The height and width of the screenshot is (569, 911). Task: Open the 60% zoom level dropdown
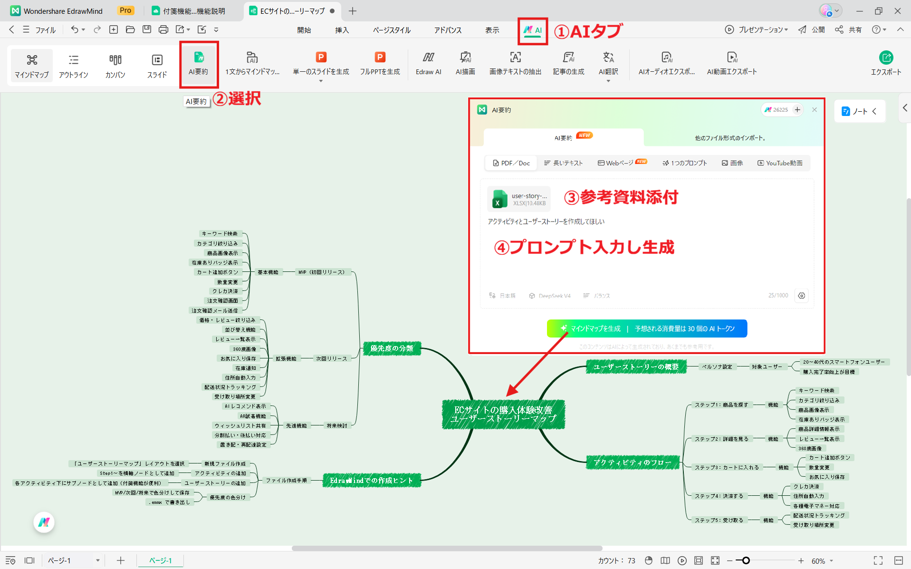tap(822, 561)
